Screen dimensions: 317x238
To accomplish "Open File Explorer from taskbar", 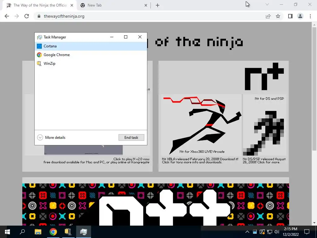I will tap(38, 232).
